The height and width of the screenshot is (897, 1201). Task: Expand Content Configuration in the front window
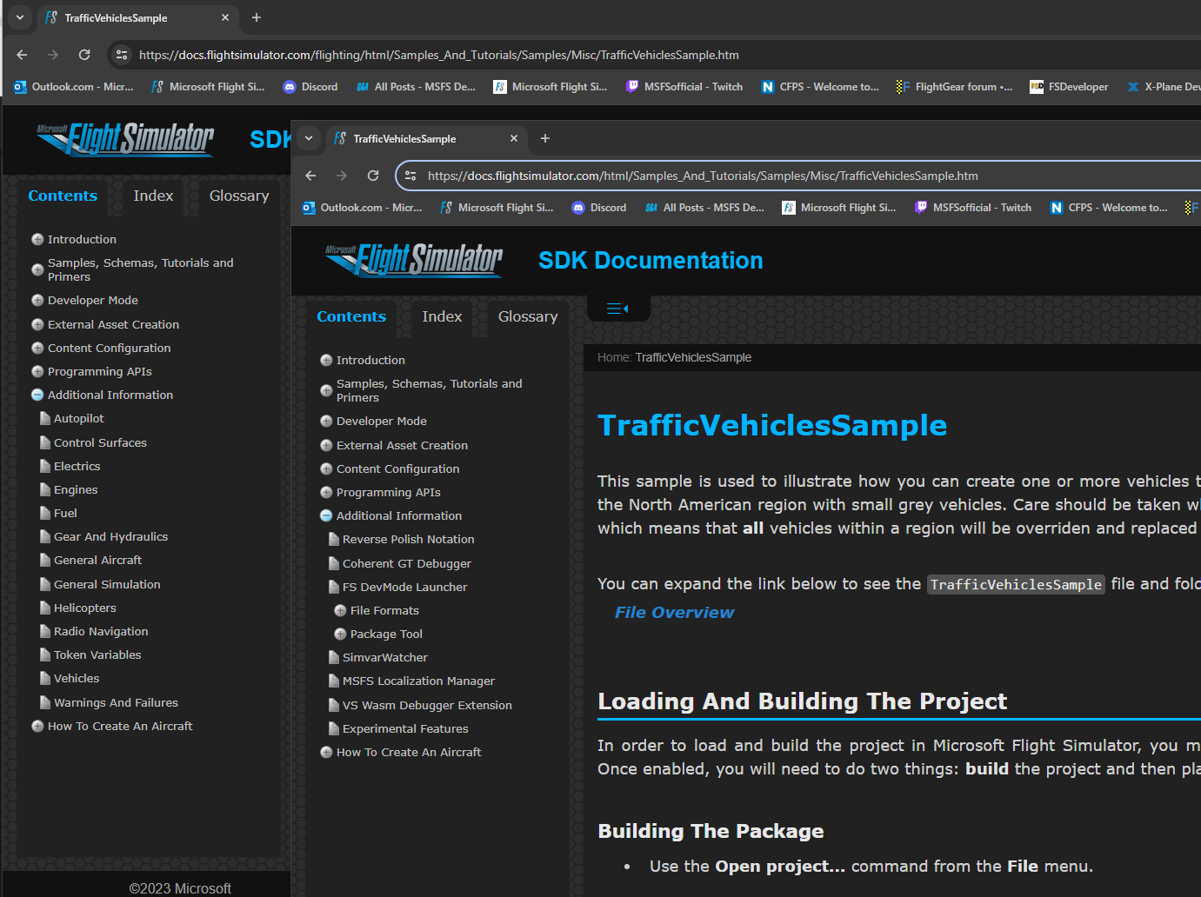tap(326, 468)
